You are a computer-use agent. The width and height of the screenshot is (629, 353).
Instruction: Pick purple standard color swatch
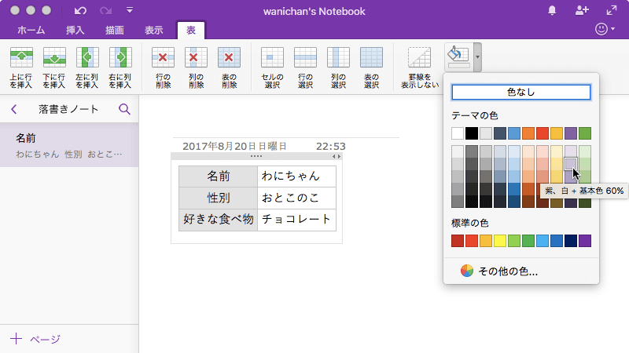tap(585, 241)
